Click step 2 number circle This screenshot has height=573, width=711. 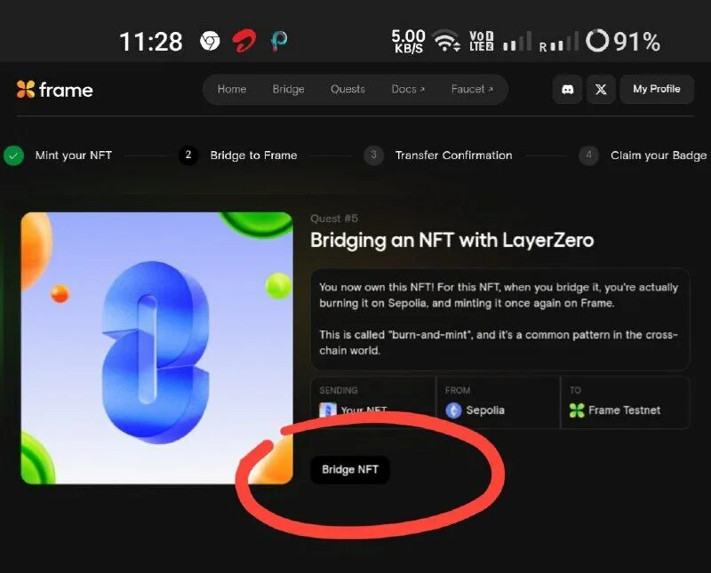click(x=188, y=155)
